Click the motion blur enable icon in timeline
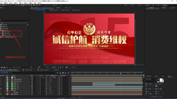This screenshot has height=99, width=177. coord(65,73)
